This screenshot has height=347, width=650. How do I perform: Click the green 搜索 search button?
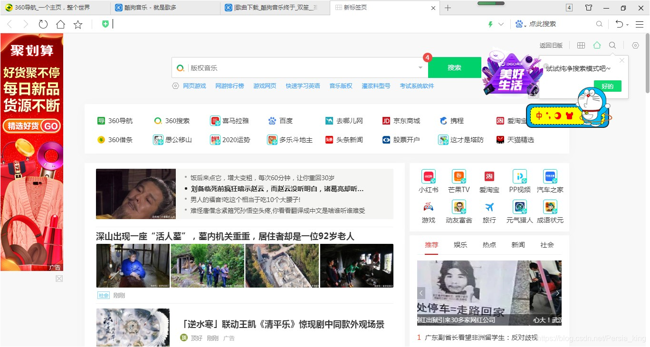pyautogui.click(x=454, y=67)
